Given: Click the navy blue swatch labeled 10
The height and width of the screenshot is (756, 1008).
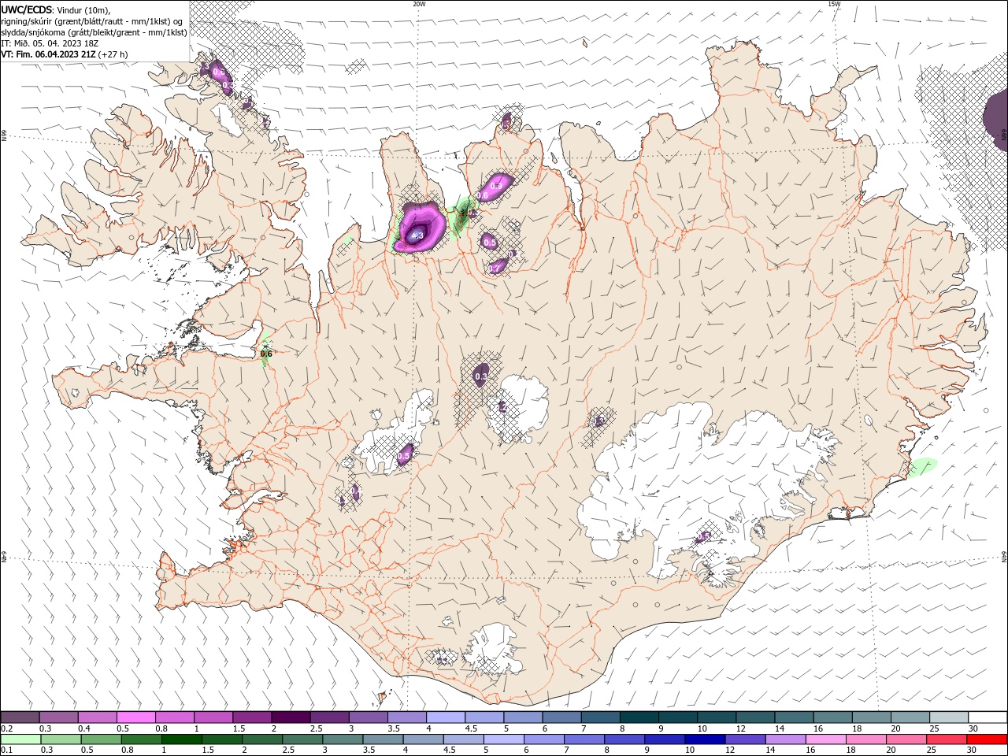Looking at the screenshot, I should [x=705, y=739].
